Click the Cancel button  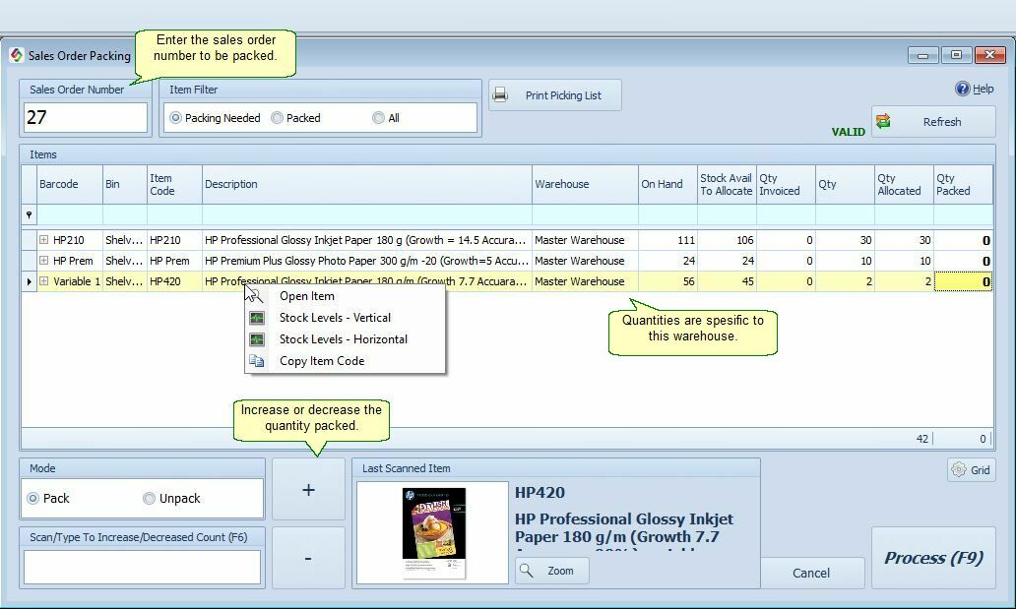(x=811, y=573)
